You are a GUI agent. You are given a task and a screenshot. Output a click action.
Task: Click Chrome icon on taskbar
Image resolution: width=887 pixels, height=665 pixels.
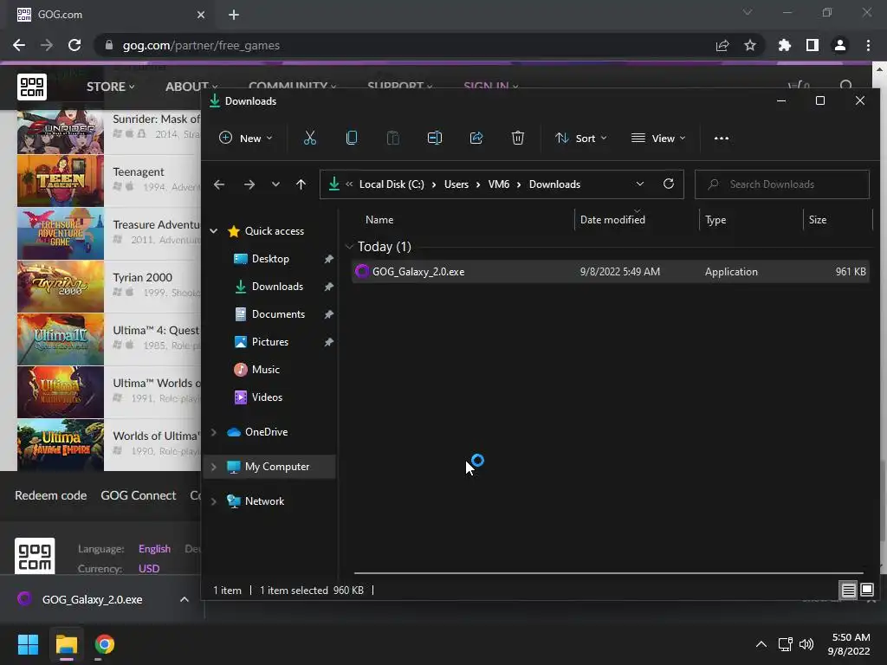pyautogui.click(x=104, y=644)
